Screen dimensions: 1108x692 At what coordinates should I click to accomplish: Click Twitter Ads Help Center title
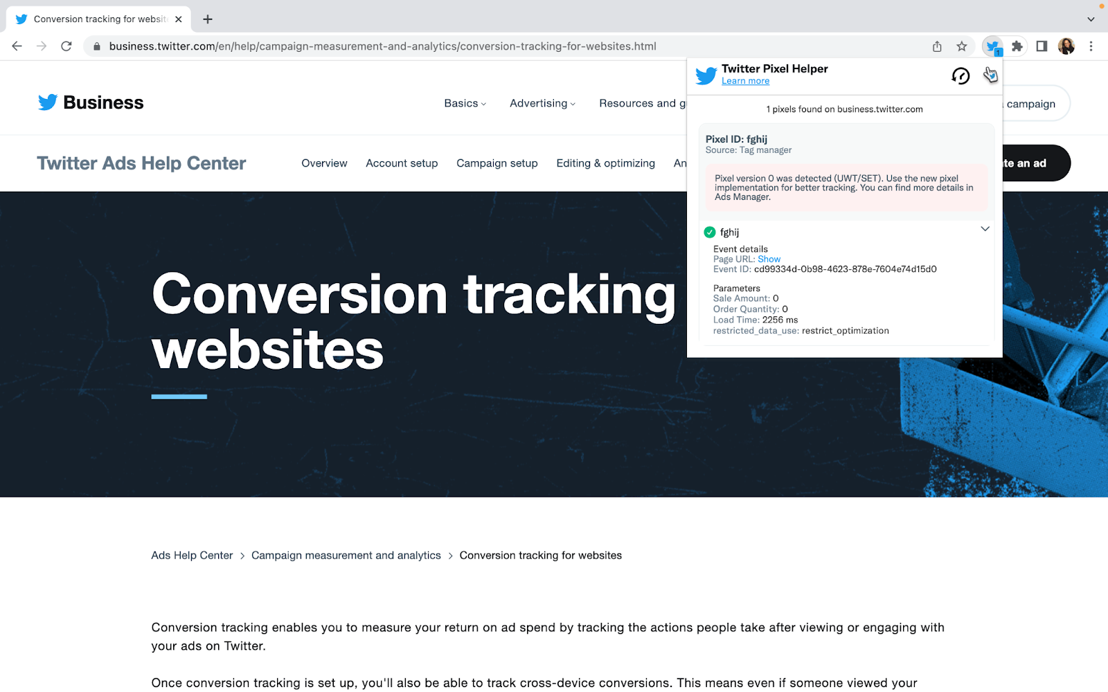pos(141,163)
